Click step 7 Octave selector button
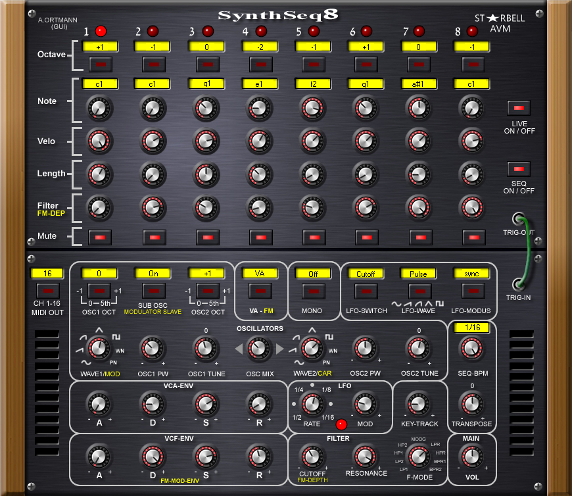572x496 pixels. click(x=419, y=64)
